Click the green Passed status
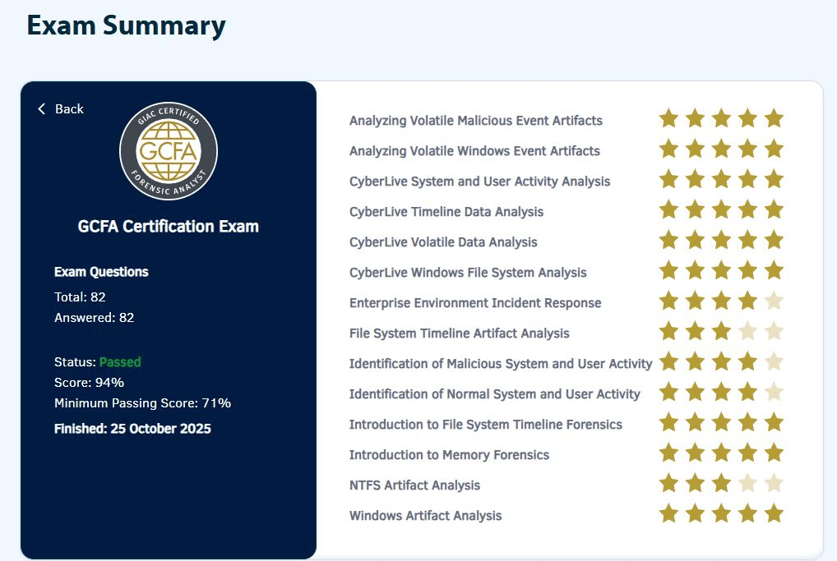Image resolution: width=837 pixels, height=561 pixels. tap(120, 362)
